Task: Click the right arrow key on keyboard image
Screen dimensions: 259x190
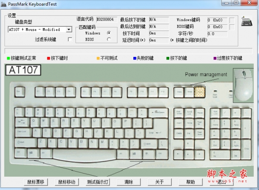Action: [x=199, y=155]
